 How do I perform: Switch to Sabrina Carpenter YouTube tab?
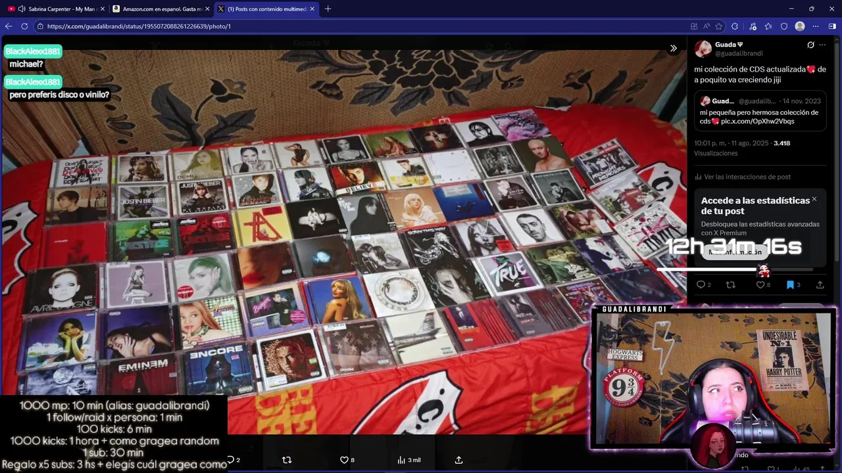click(x=56, y=9)
